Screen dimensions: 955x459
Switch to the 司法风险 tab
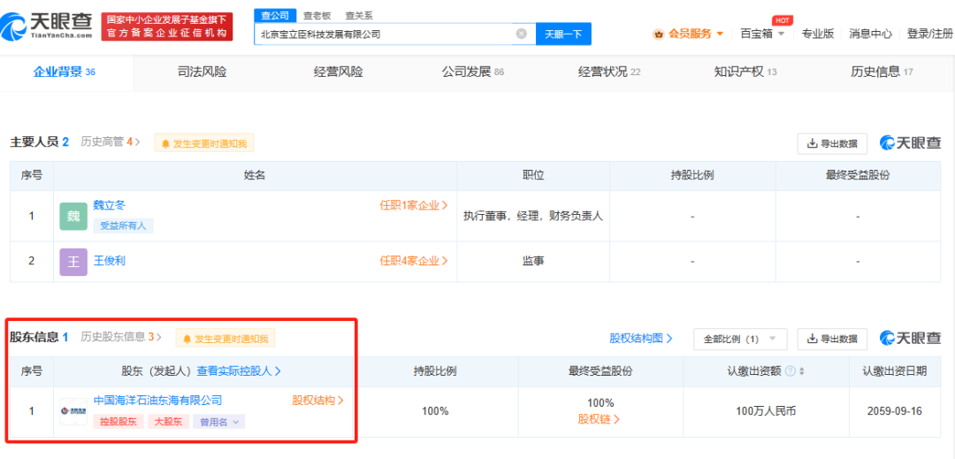click(x=202, y=72)
